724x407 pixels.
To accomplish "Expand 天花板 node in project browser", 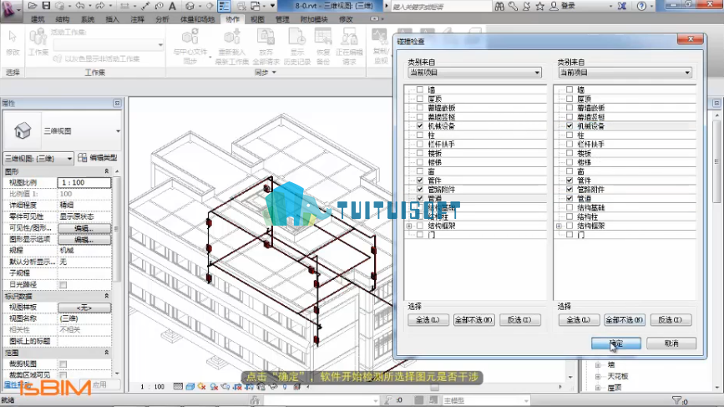I will tap(598, 377).
